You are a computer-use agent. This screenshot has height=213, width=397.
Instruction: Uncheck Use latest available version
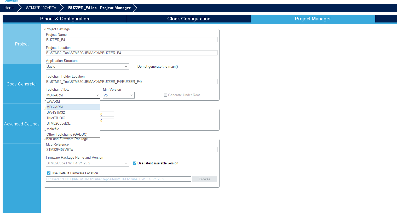(x=135, y=163)
